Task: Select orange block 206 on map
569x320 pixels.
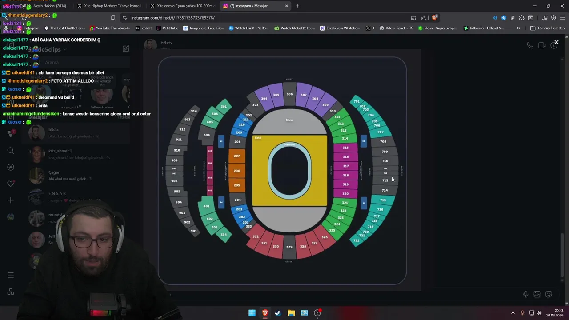Action: click(236, 171)
